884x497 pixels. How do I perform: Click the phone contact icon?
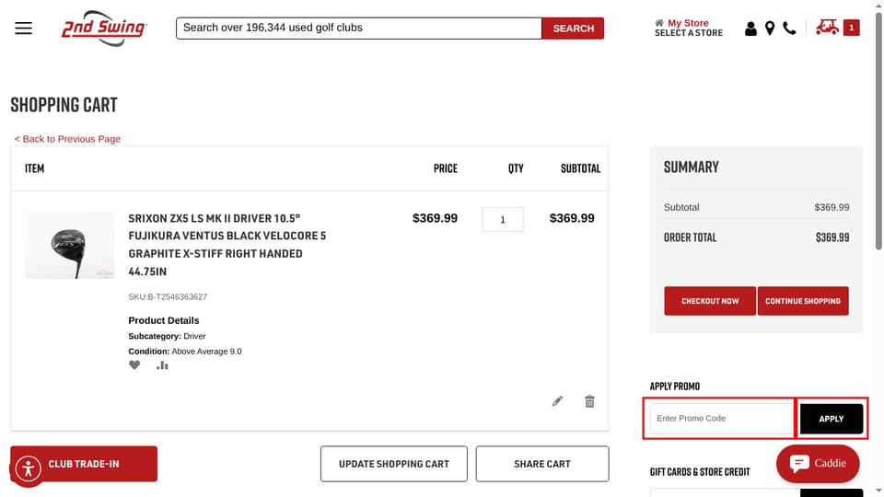pos(789,29)
